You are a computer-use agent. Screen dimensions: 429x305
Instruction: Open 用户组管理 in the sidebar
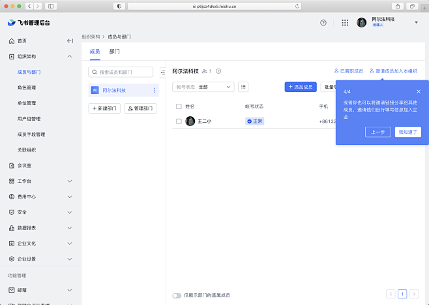click(29, 119)
